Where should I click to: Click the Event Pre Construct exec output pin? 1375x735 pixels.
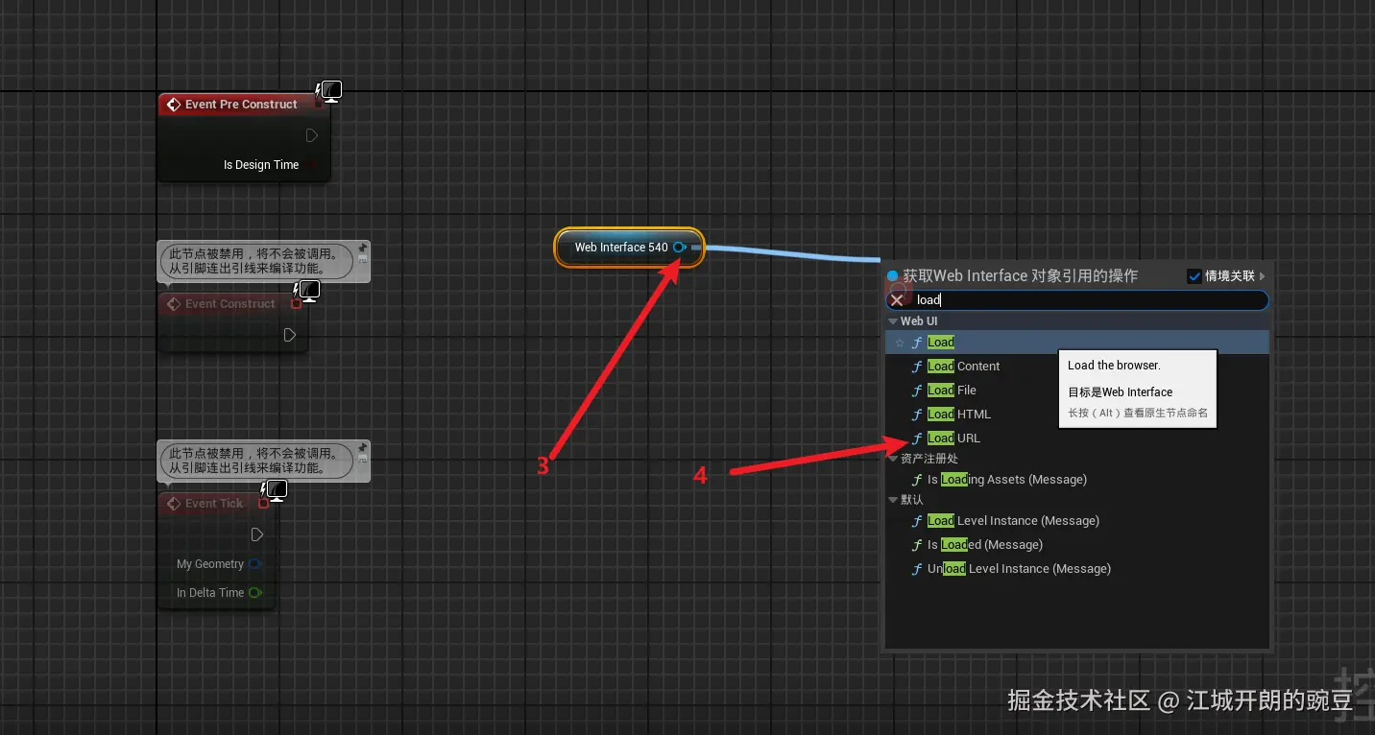pyautogui.click(x=312, y=135)
